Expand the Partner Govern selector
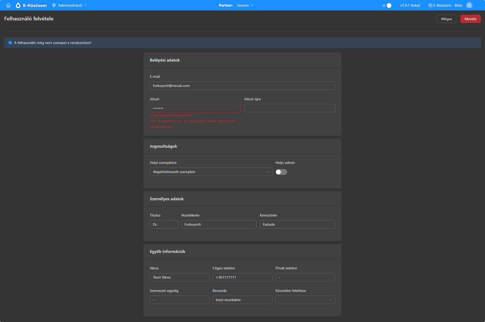This screenshot has width=485, height=322. tap(245, 5)
